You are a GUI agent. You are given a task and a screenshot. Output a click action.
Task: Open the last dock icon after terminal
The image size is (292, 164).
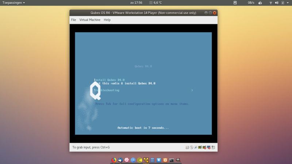point(178,160)
